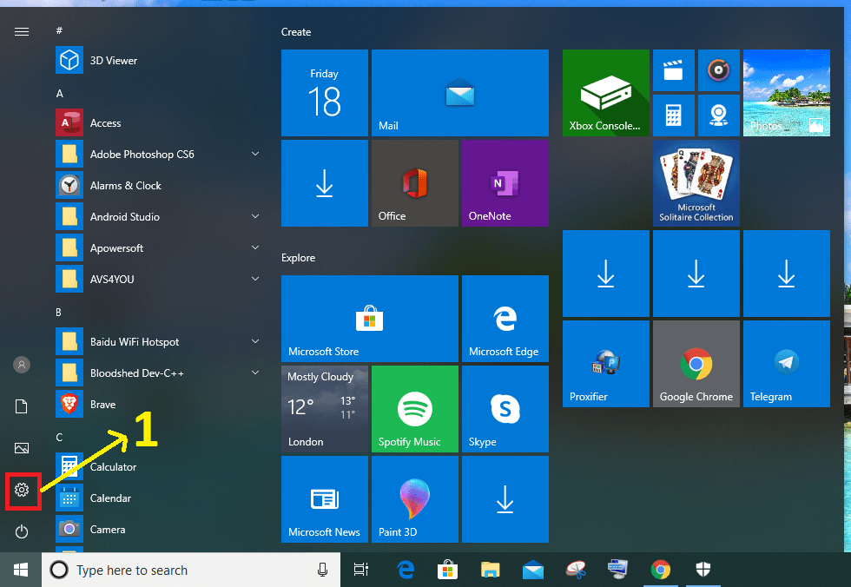Open Microsoft Solitaire Collection tile
The image size is (851, 587).
pyautogui.click(x=696, y=183)
